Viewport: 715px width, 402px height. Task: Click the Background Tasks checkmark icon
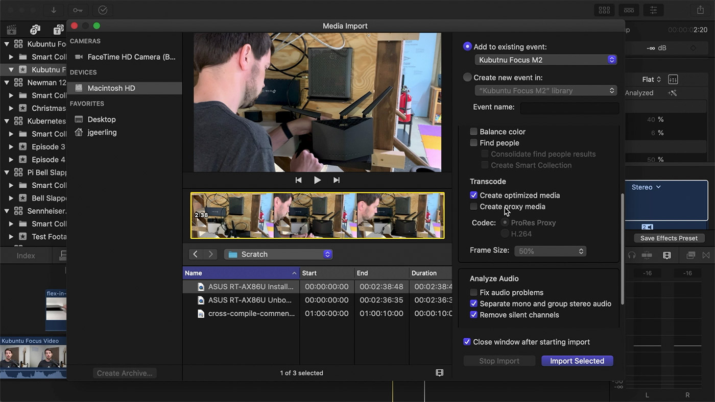[103, 10]
